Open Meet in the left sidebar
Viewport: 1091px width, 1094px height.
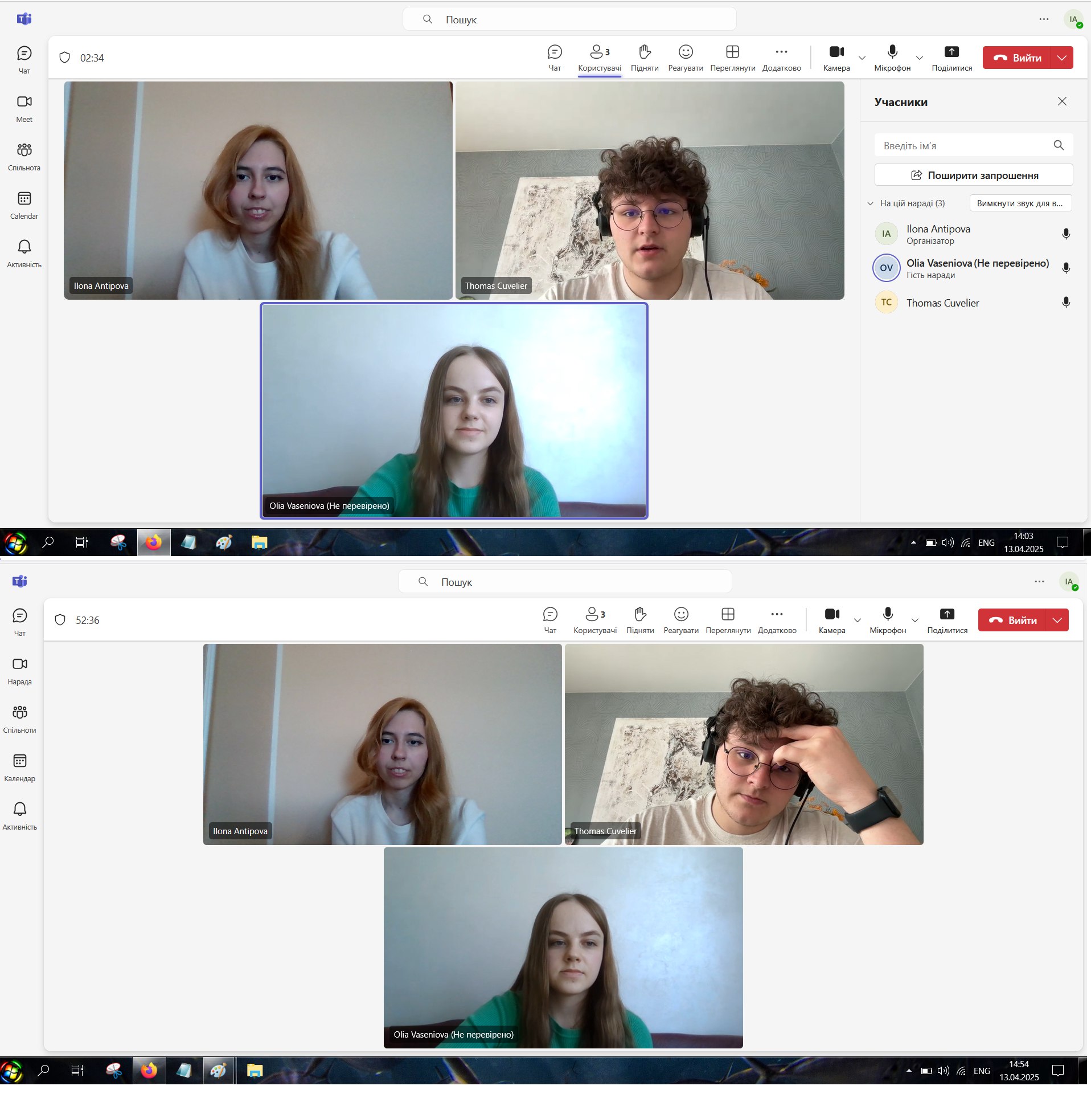24,108
